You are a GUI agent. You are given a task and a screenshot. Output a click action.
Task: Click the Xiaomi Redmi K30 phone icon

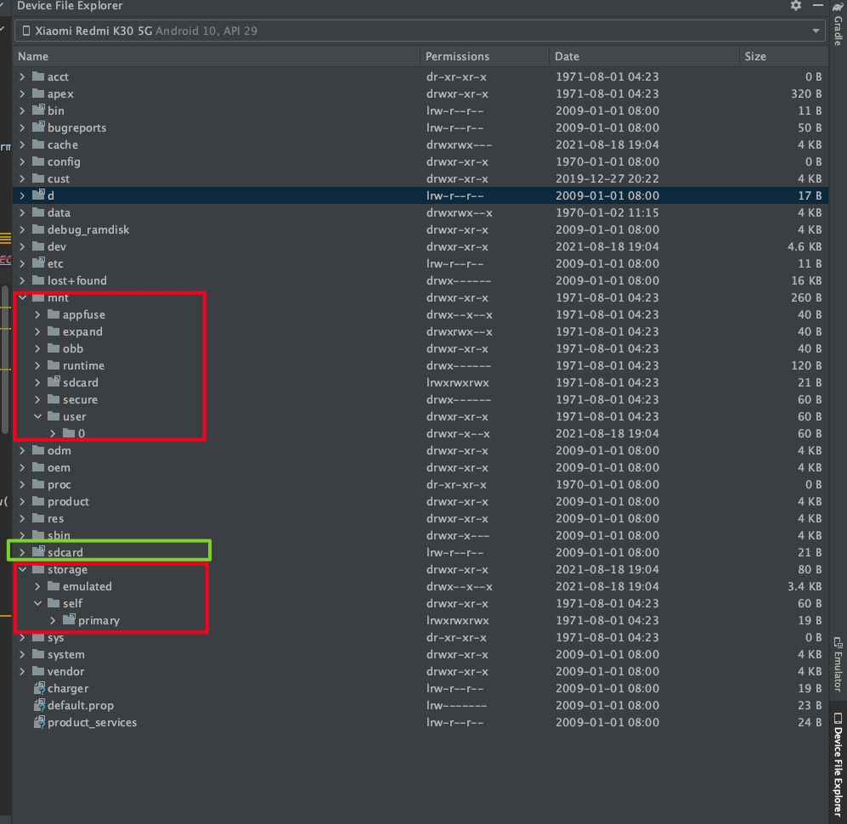coord(26,31)
